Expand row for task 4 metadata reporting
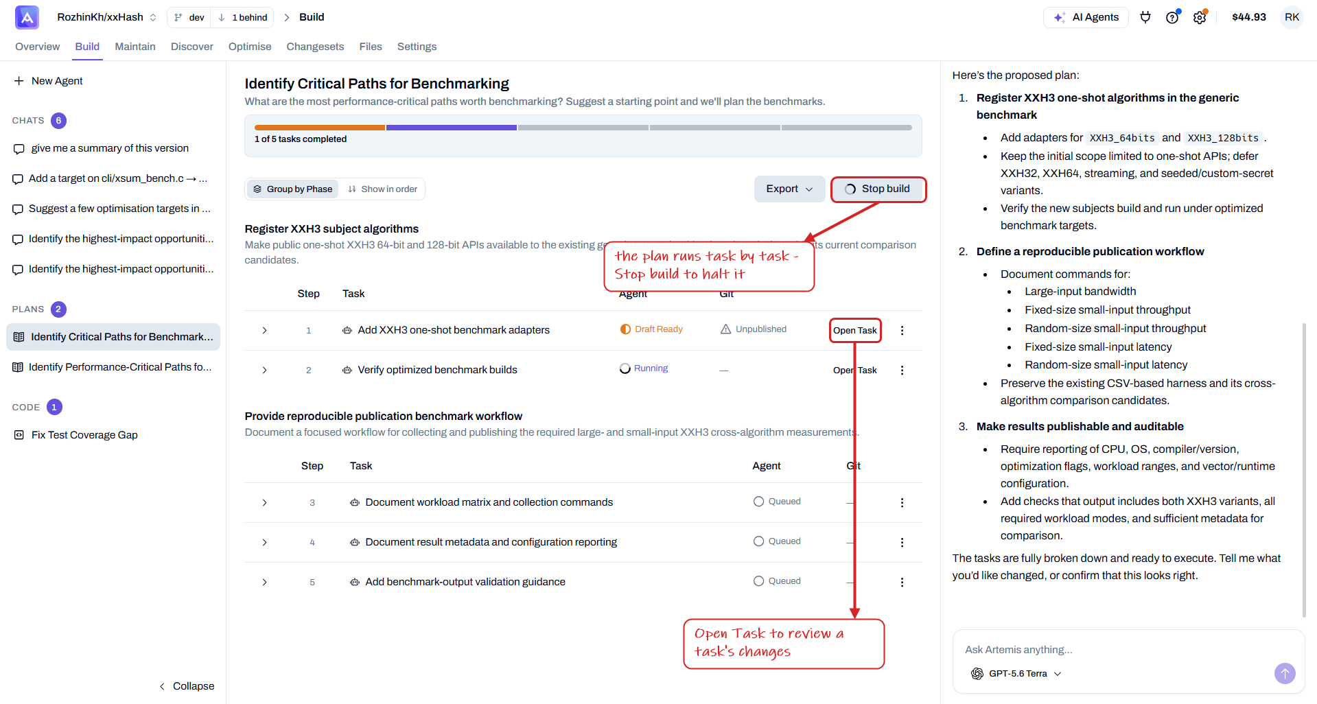The width and height of the screenshot is (1317, 704). (x=264, y=543)
